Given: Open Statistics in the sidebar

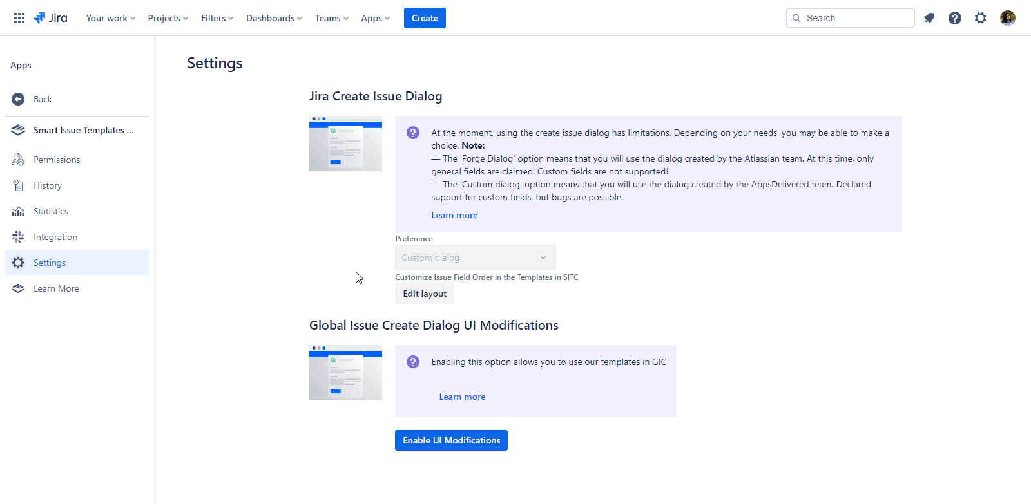Looking at the screenshot, I should pos(50,211).
